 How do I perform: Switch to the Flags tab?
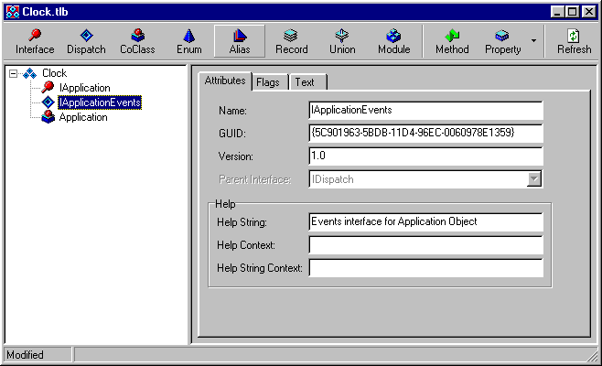268,82
